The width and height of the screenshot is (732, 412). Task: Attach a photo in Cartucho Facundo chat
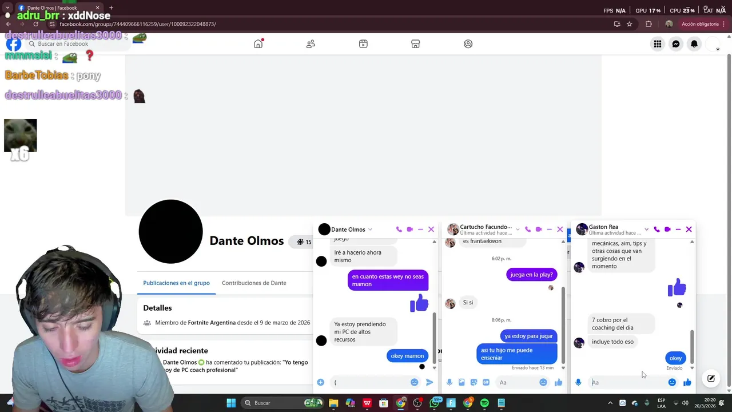462,382
